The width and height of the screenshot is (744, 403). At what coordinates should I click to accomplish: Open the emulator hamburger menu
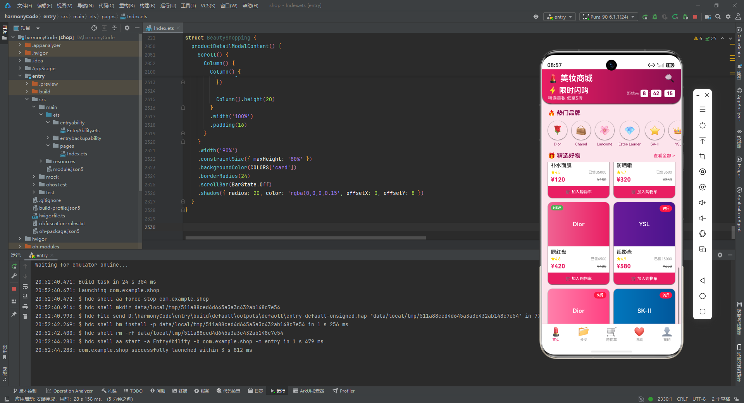(703, 110)
